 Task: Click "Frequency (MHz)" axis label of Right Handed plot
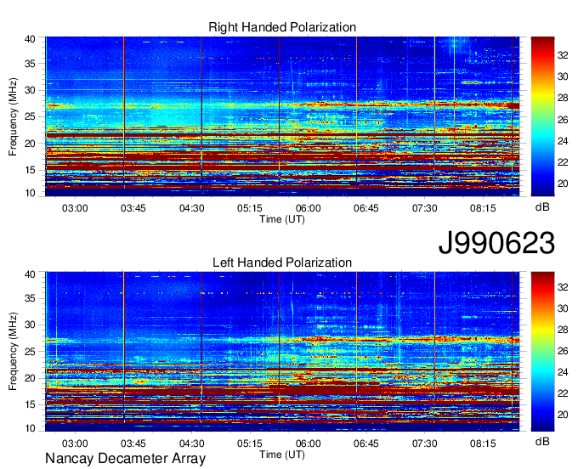pyautogui.click(x=13, y=116)
